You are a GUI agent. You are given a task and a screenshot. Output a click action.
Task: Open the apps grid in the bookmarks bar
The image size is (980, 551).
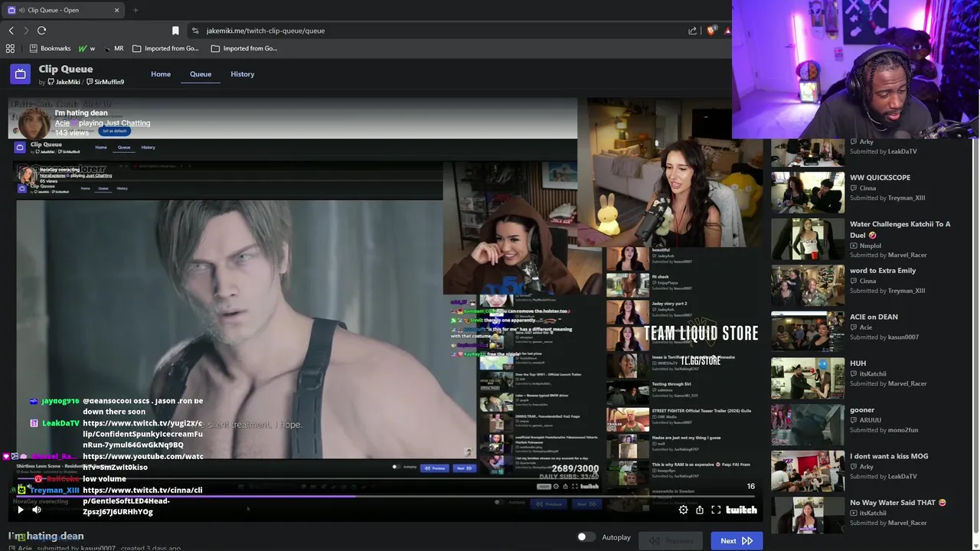point(10,48)
